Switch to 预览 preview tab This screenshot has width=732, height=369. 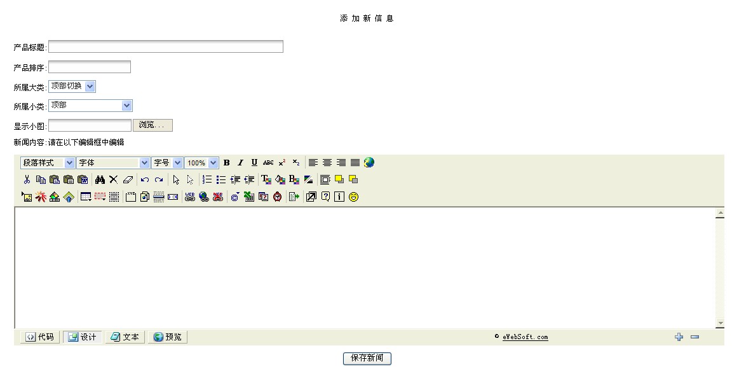point(168,337)
